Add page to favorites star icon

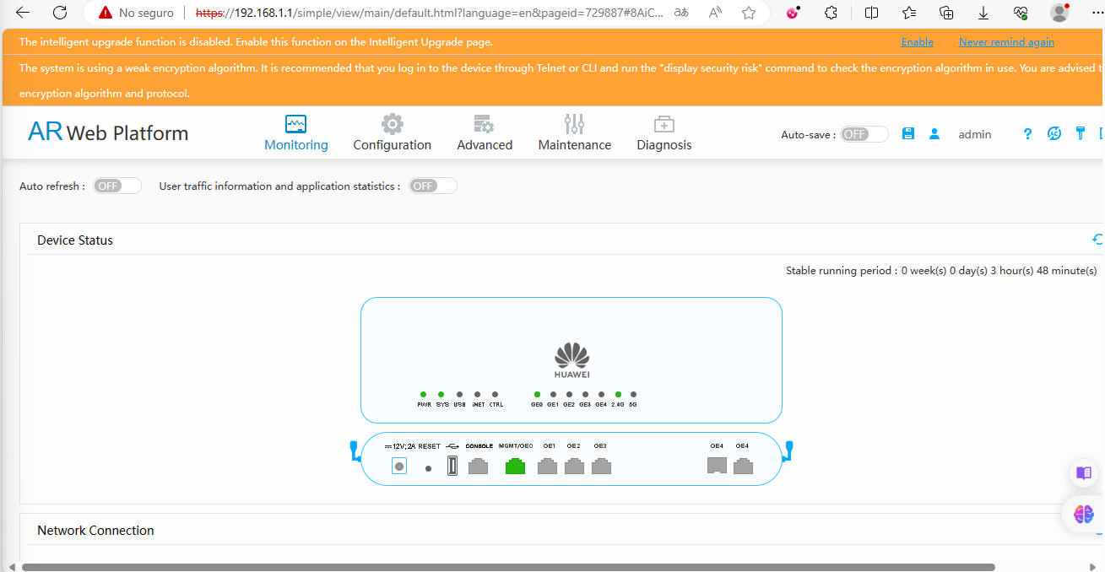(x=749, y=13)
